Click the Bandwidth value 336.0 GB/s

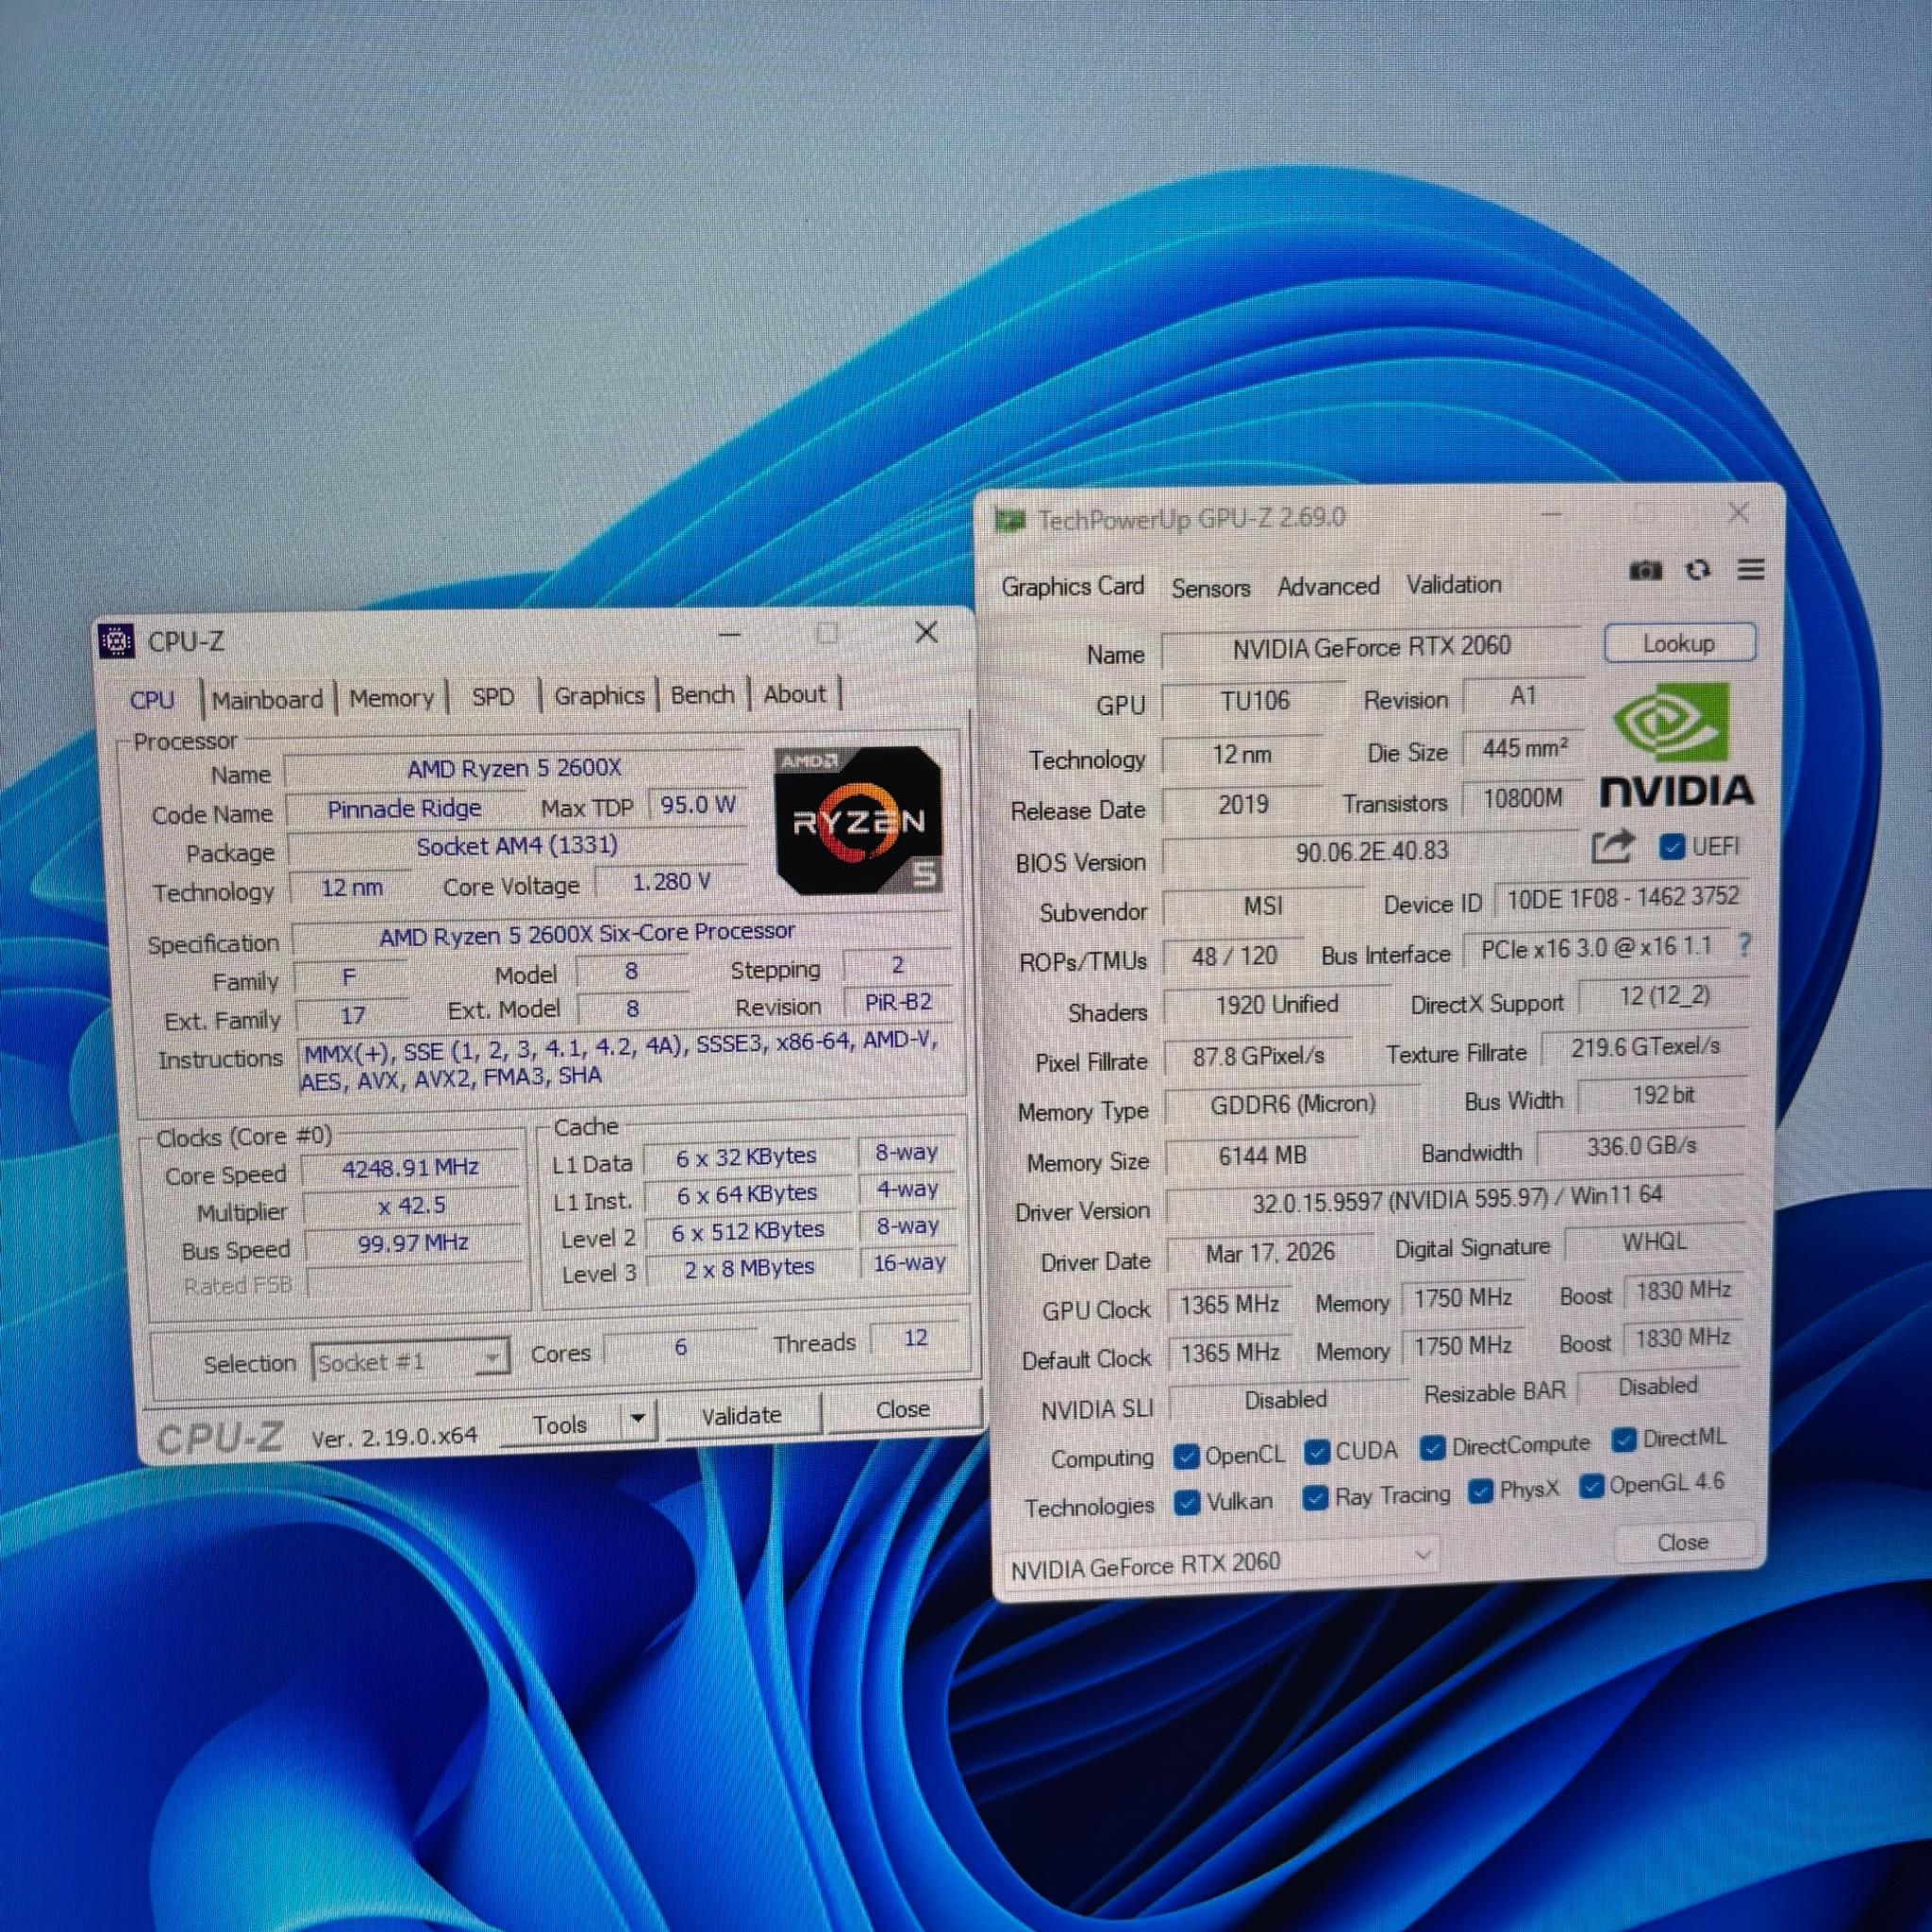(1641, 1147)
